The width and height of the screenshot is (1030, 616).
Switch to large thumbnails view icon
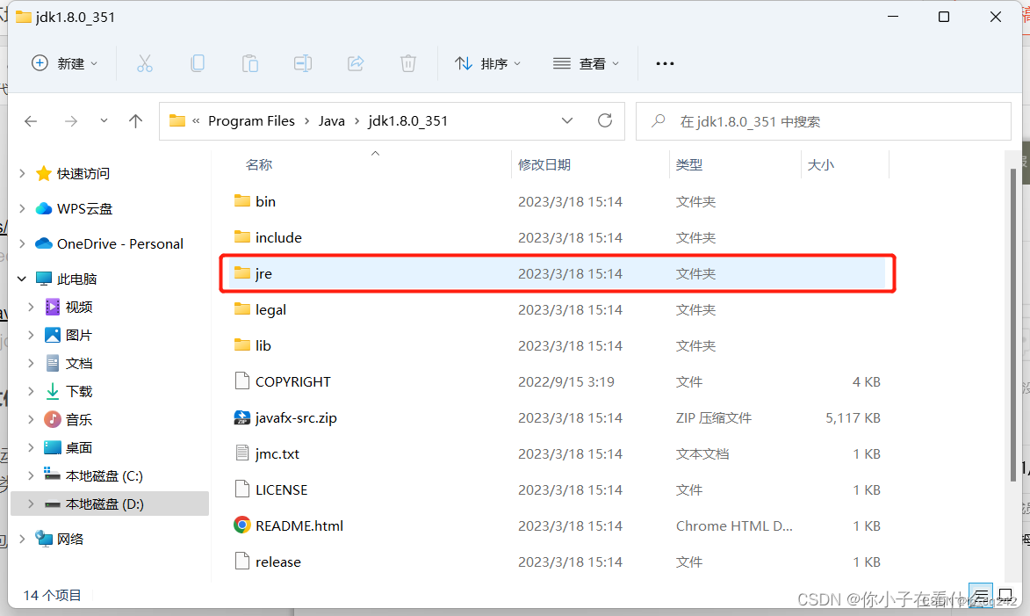tap(1005, 597)
